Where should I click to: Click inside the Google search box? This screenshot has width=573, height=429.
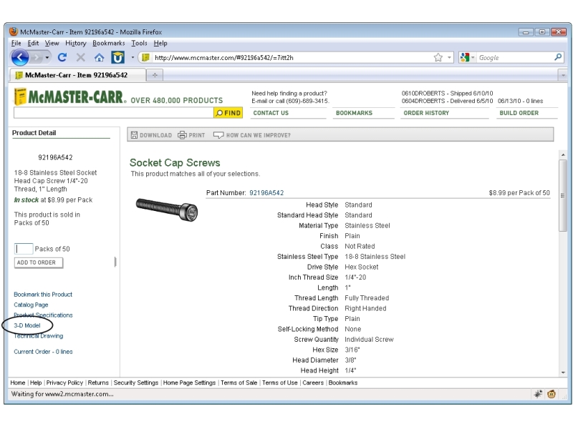(515, 57)
